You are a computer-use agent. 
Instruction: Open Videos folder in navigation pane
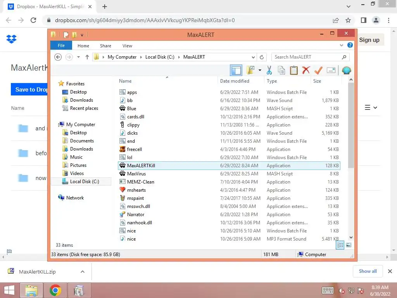[77, 173]
